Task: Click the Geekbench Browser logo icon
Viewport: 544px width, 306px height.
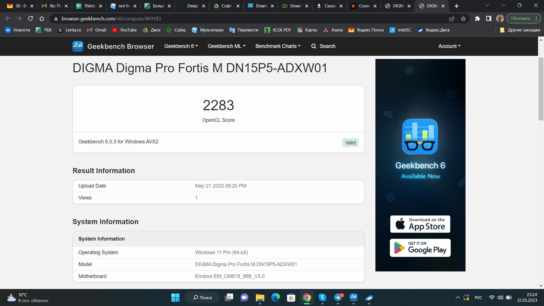Action: coord(78,46)
